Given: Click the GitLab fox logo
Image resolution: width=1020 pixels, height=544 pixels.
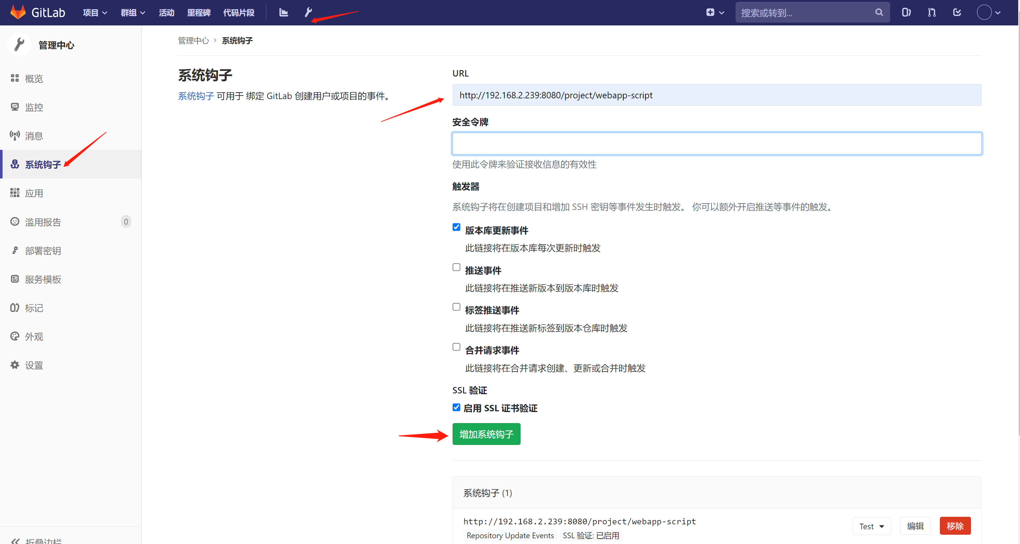Looking at the screenshot, I should (x=18, y=13).
